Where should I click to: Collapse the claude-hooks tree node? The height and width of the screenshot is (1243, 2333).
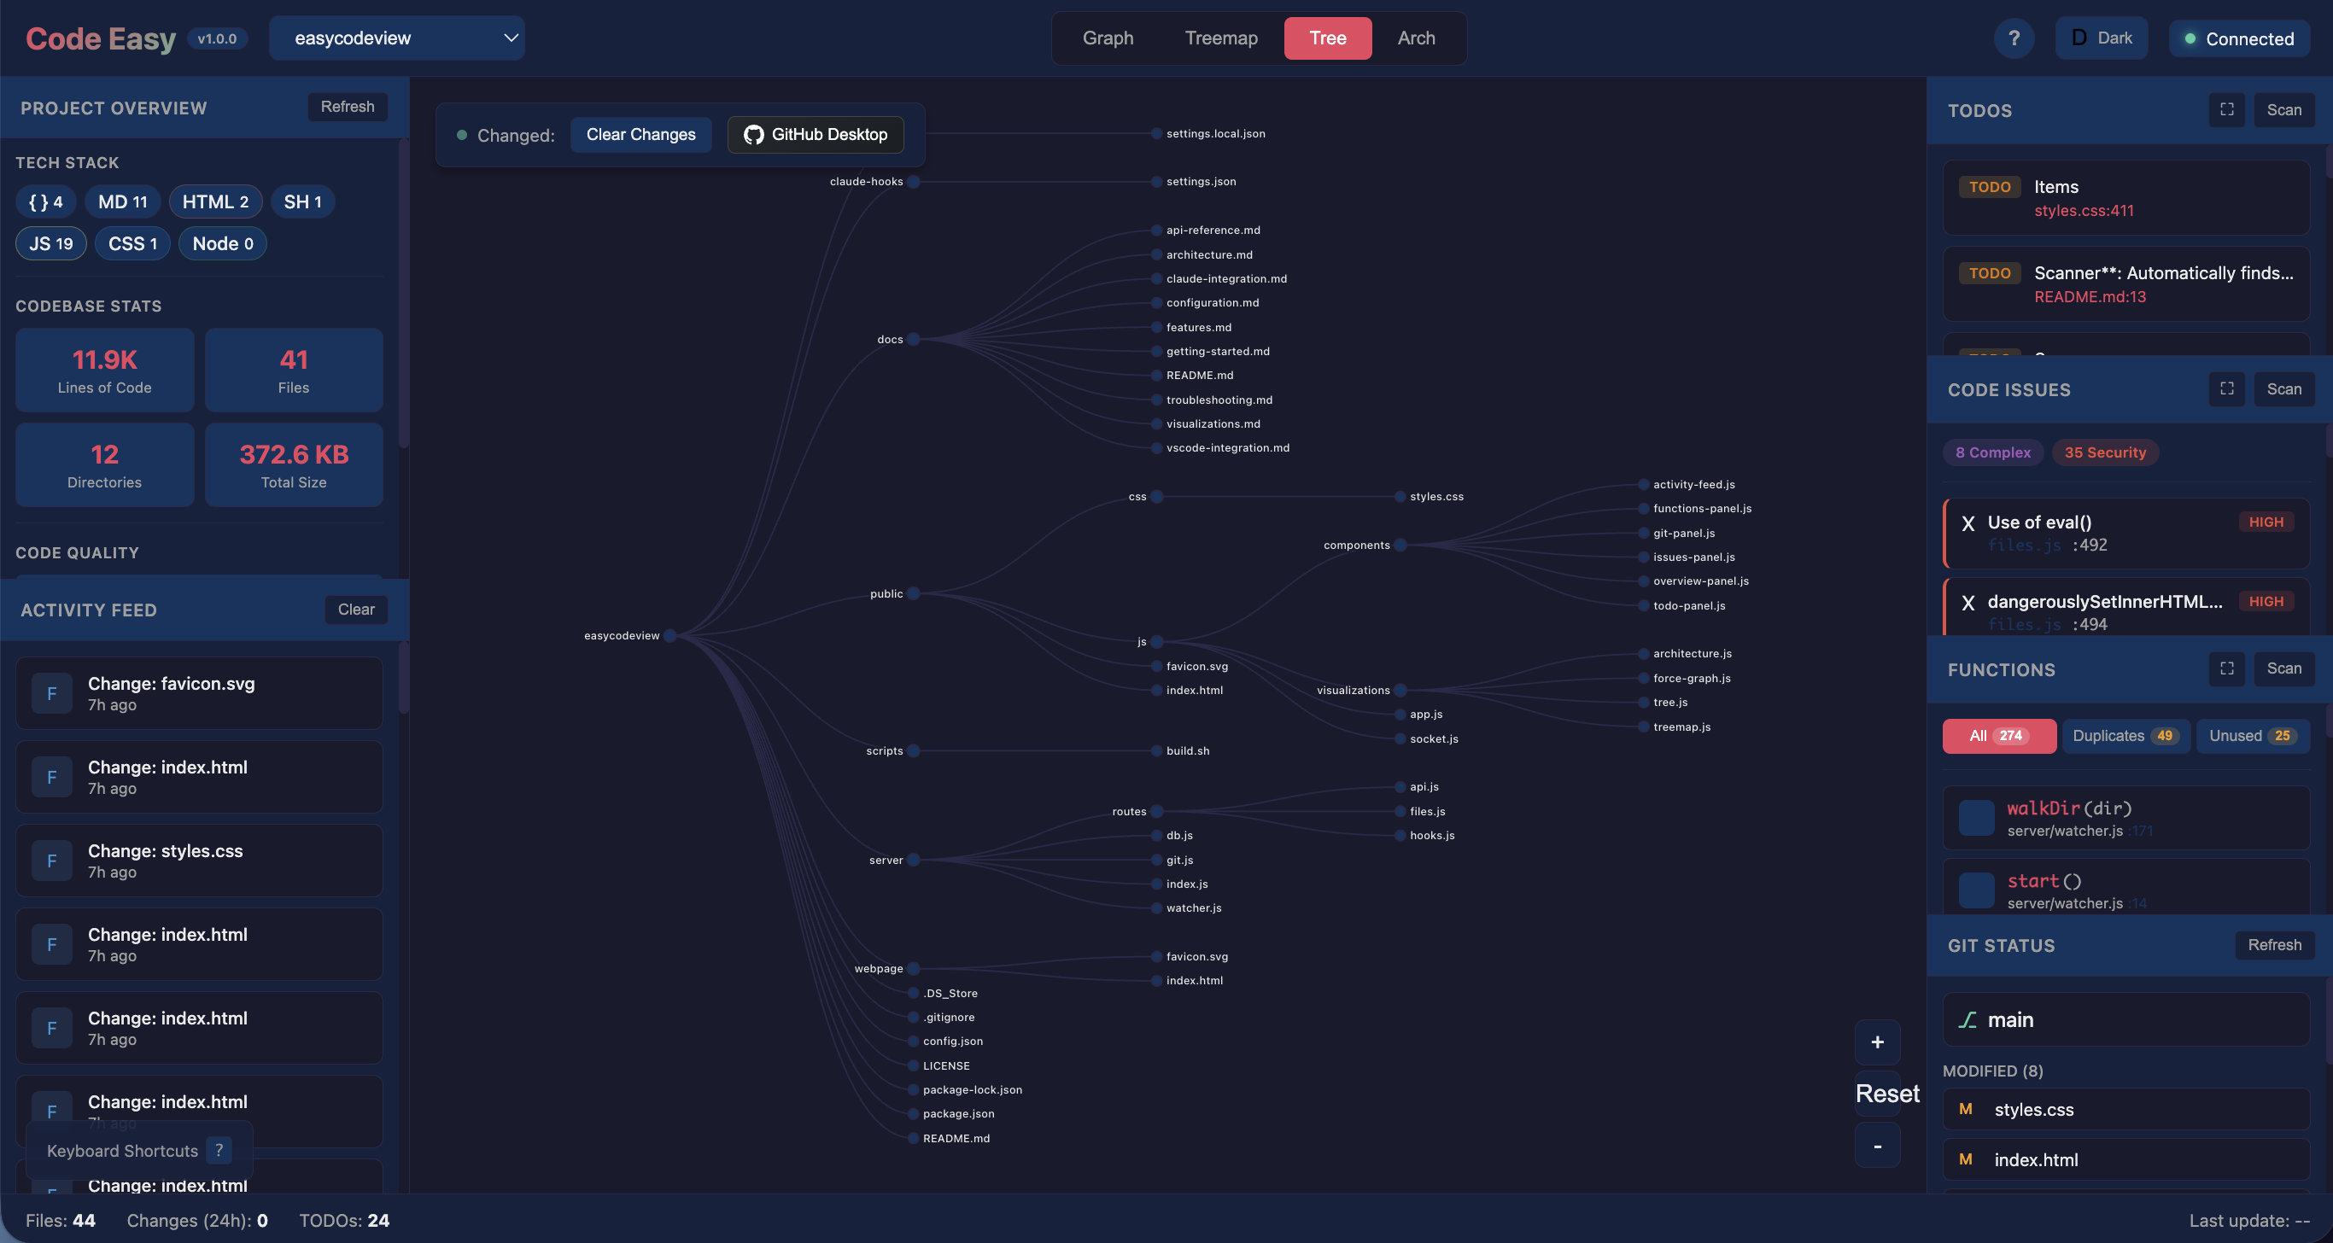(x=913, y=182)
